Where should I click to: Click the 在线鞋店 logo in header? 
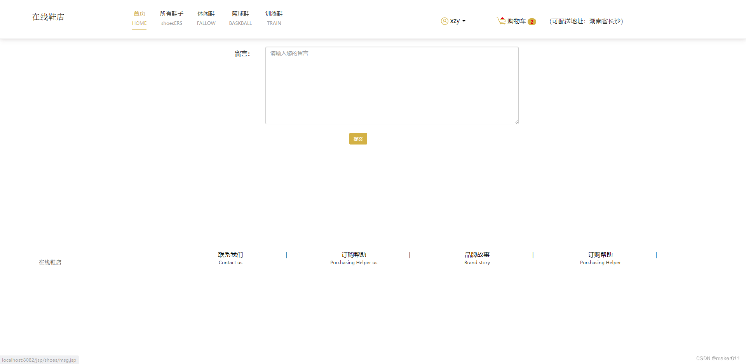point(48,17)
